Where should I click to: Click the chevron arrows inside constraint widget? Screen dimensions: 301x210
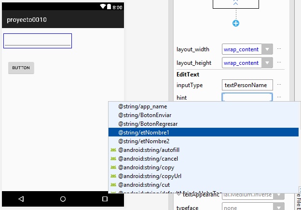coord(236,3)
